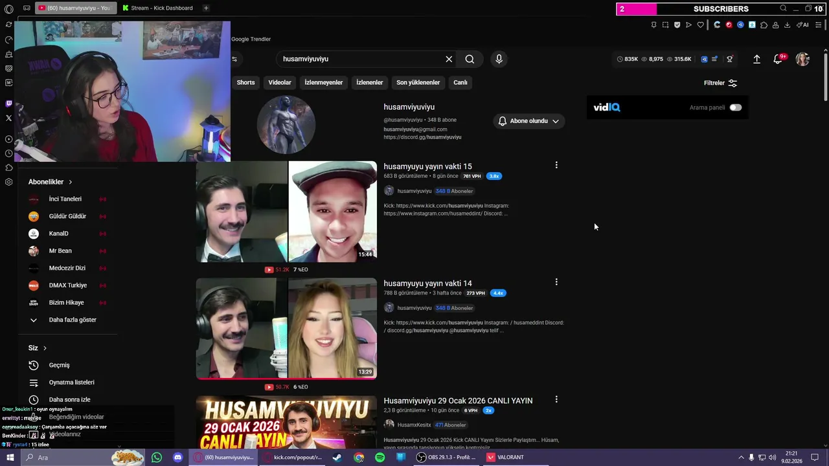
Task: Open browser downloads icon
Action: pyautogui.click(x=787, y=25)
